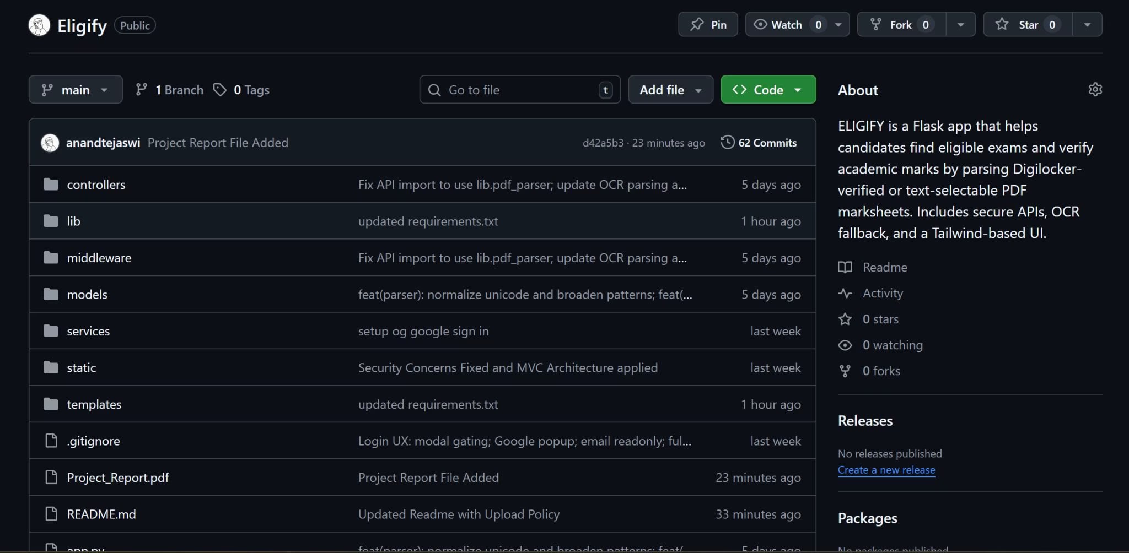The image size is (1129, 553).
Task: Click the lib folder icon
Action: point(51,221)
